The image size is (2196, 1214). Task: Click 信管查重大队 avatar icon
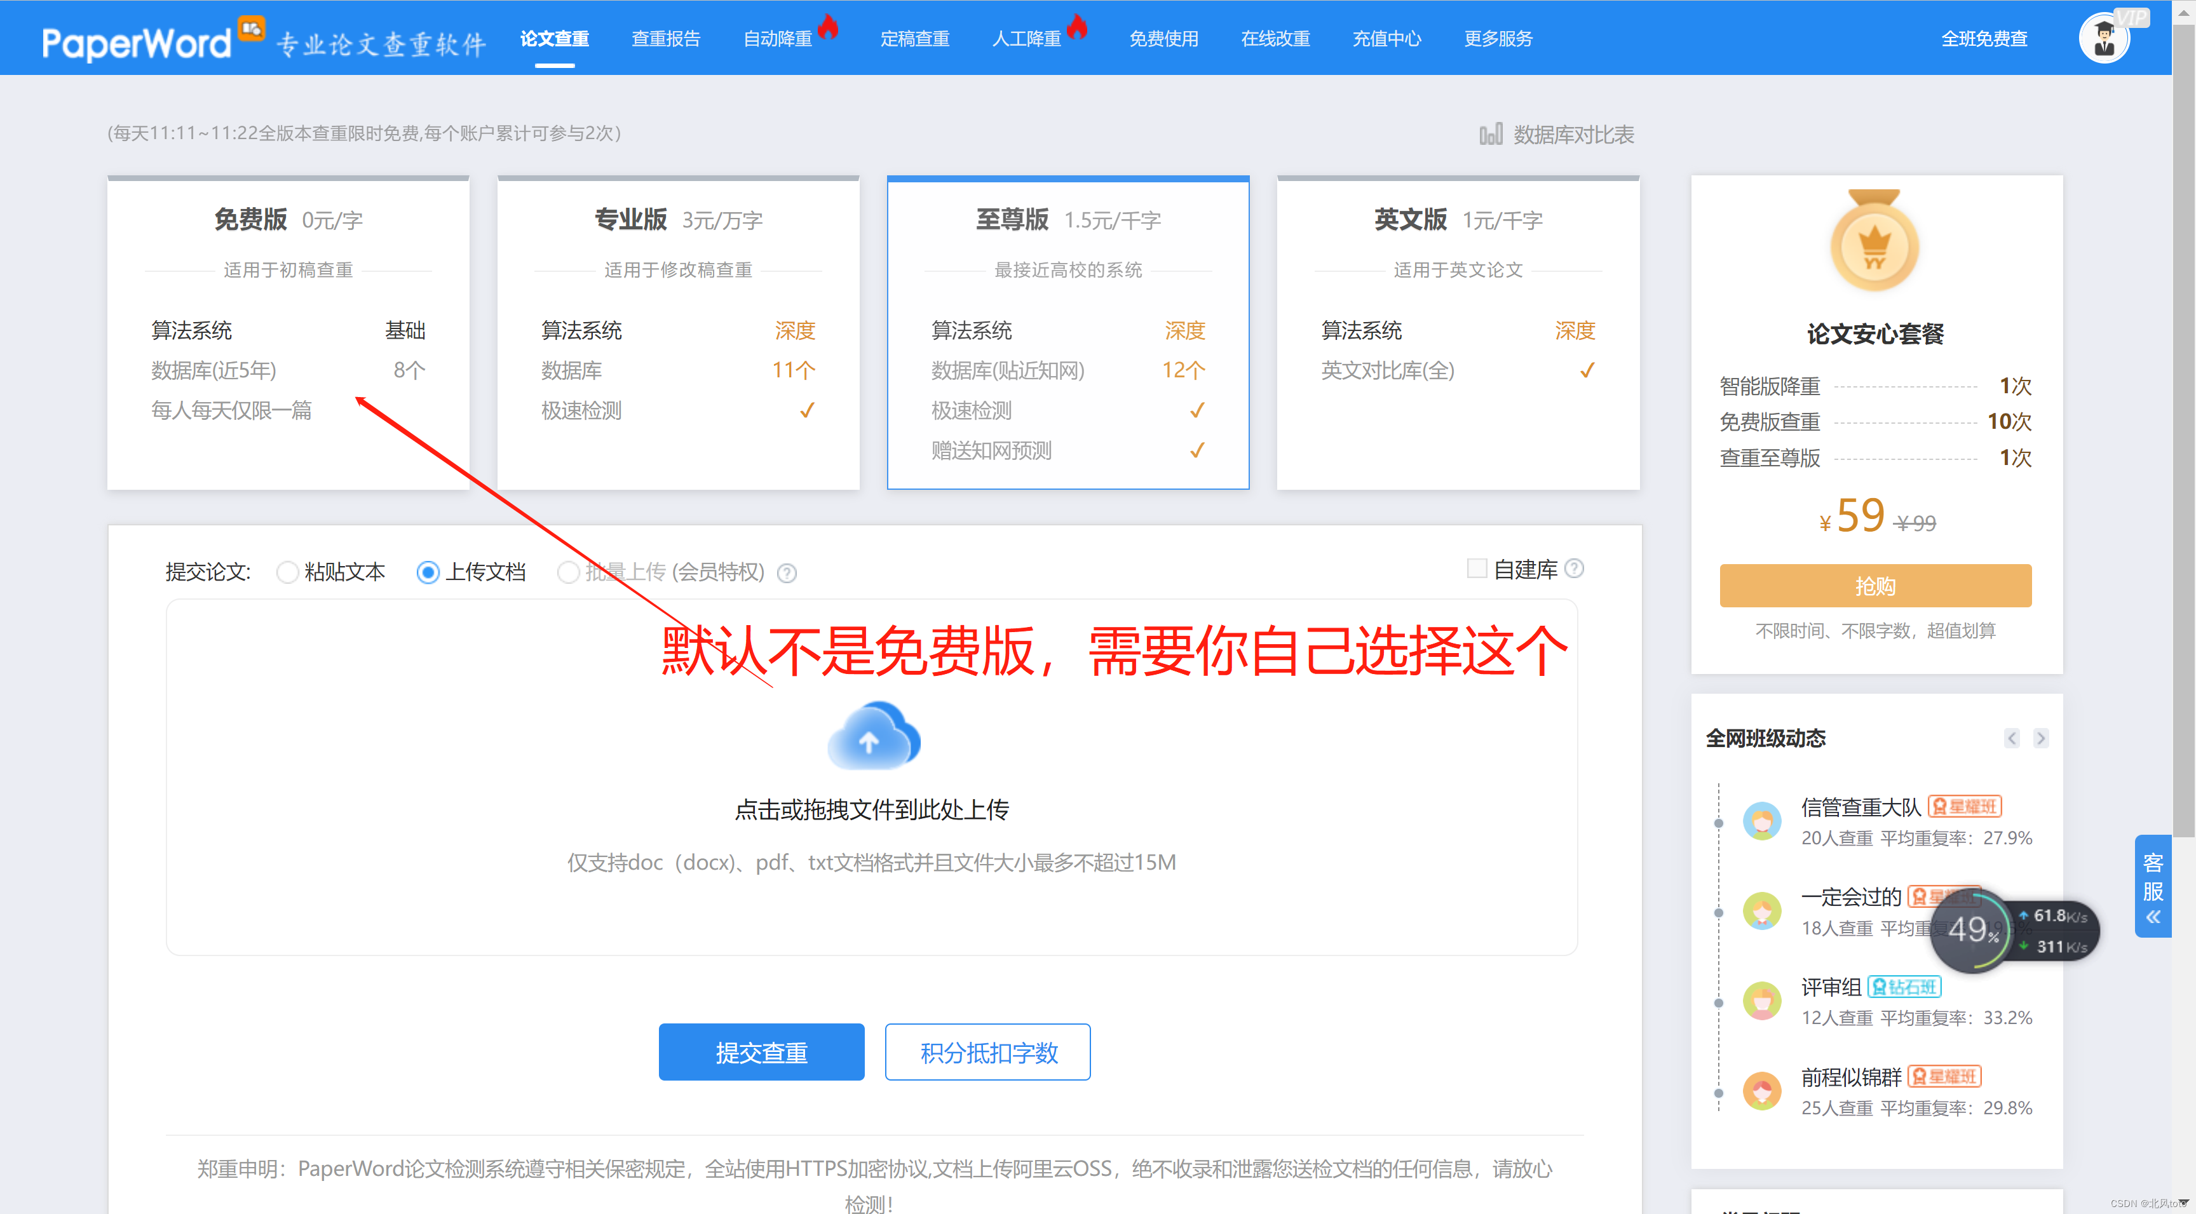(x=1761, y=821)
